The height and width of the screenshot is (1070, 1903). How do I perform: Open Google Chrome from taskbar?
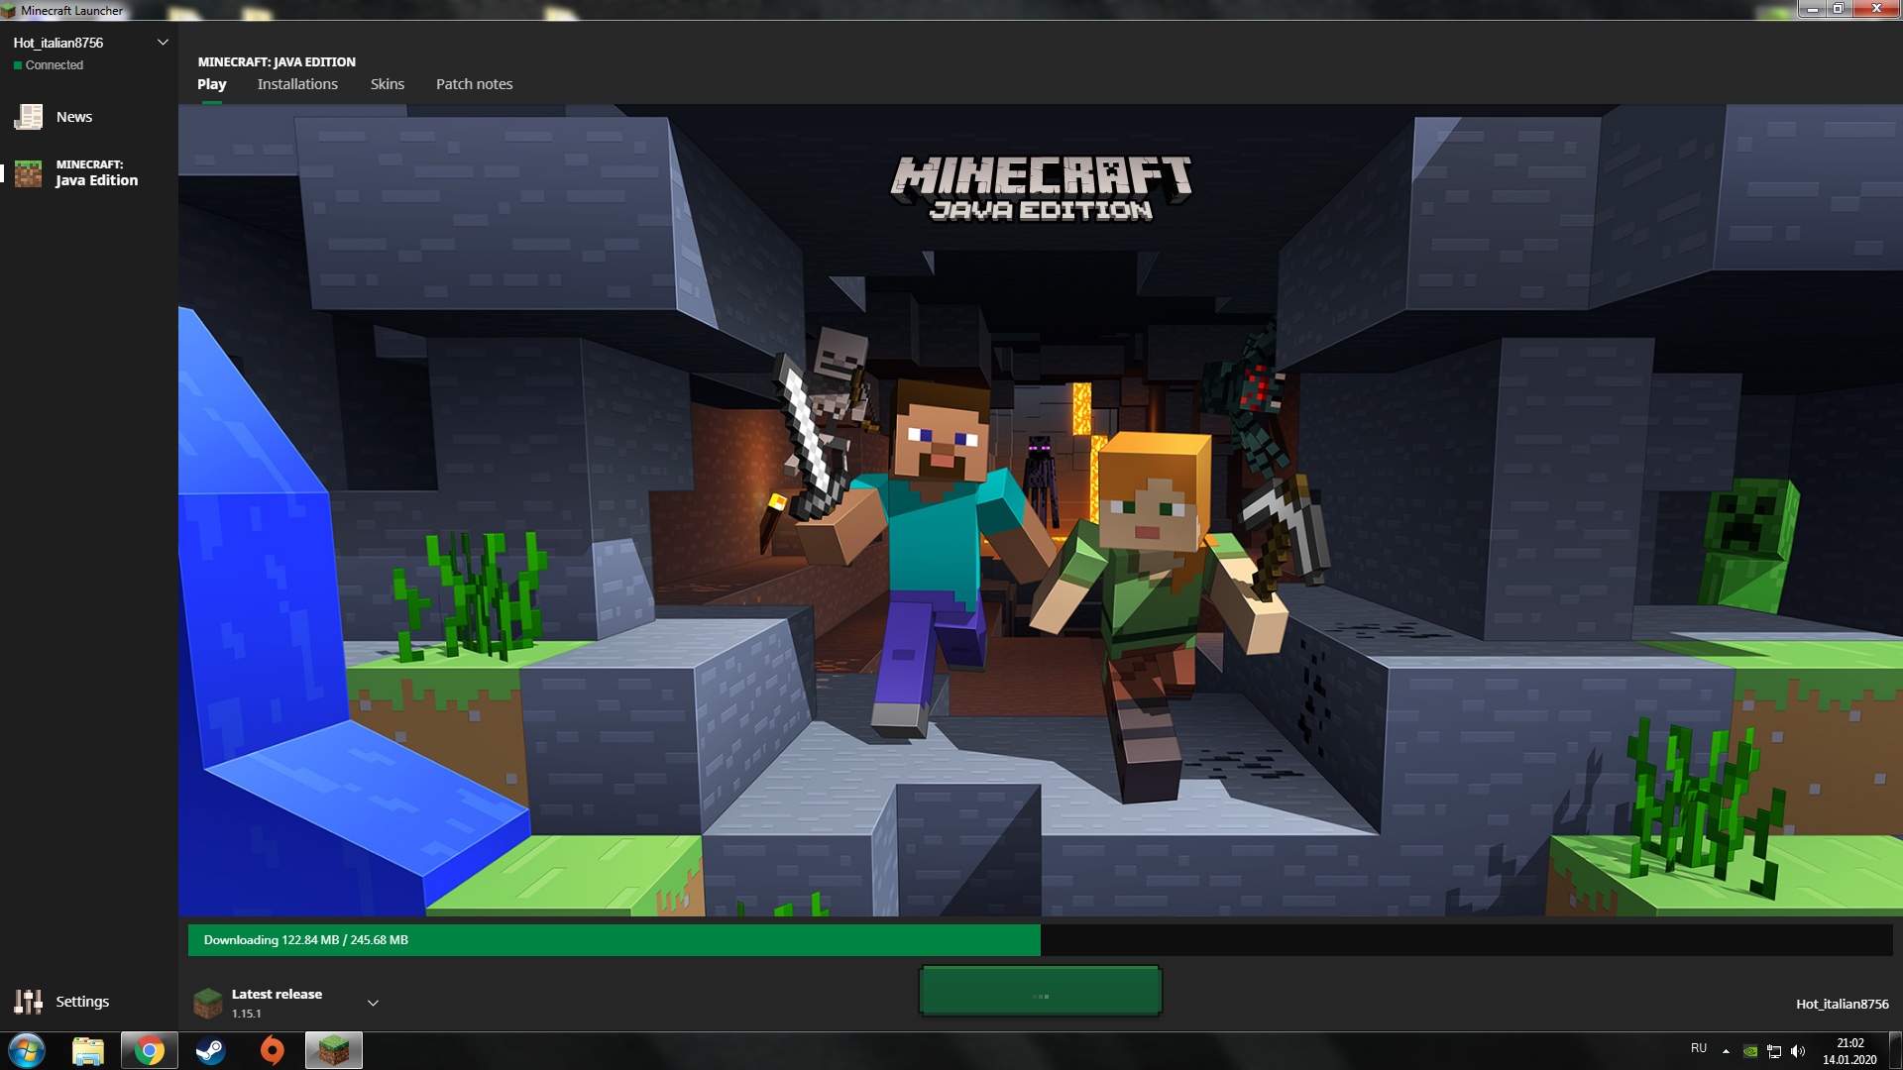(150, 1050)
